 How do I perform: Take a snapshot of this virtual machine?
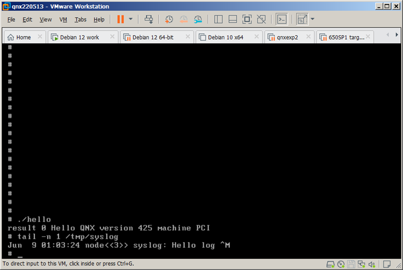click(x=169, y=19)
